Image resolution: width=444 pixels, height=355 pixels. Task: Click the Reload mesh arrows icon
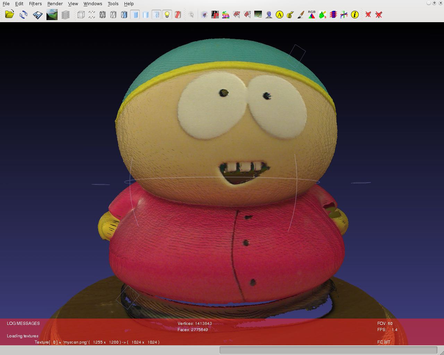click(24, 15)
